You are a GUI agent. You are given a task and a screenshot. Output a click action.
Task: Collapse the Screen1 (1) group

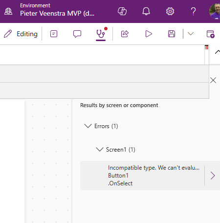click(100, 150)
